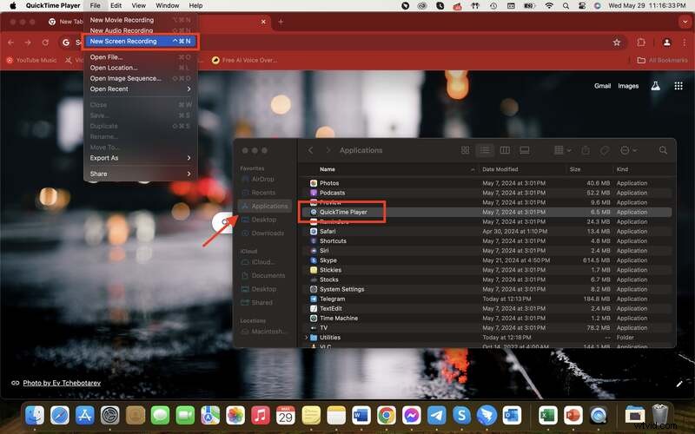Image resolution: width=695 pixels, height=434 pixels.
Task: Open Control Center in menu bar
Action: (582, 6)
